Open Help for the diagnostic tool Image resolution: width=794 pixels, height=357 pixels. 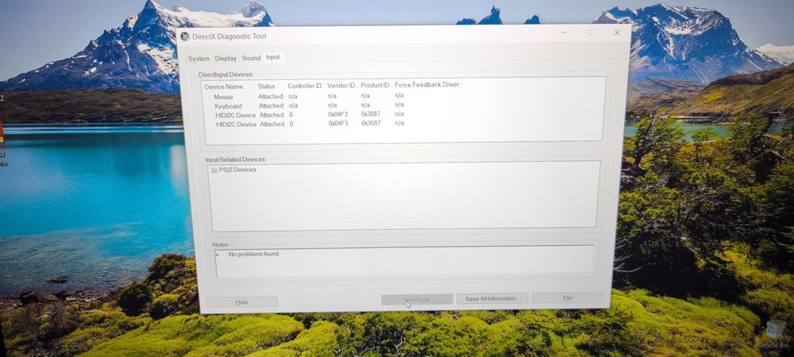pyautogui.click(x=241, y=302)
